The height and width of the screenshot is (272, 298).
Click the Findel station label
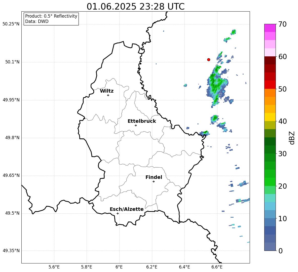154,177
